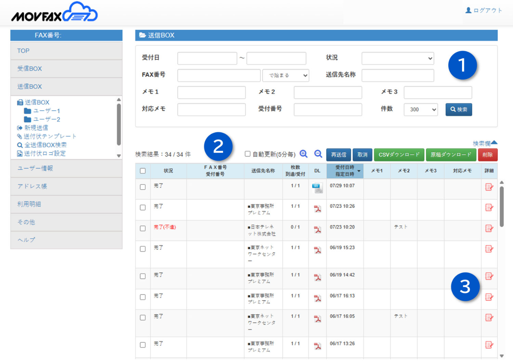Screen dimensions: 513x361
Task: Open the 件数 300 count dropdown
Action: pos(421,109)
